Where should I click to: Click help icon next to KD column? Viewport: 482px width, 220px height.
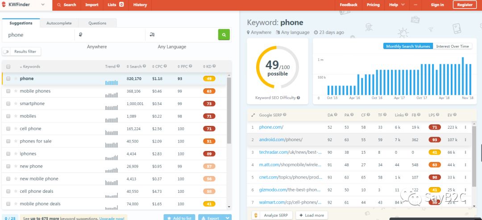coord(214,66)
